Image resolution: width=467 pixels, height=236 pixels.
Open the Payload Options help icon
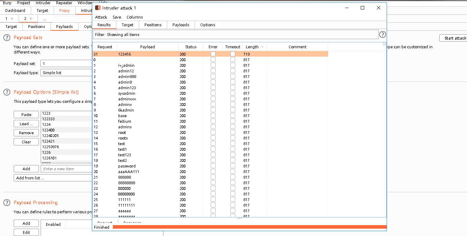click(7, 92)
